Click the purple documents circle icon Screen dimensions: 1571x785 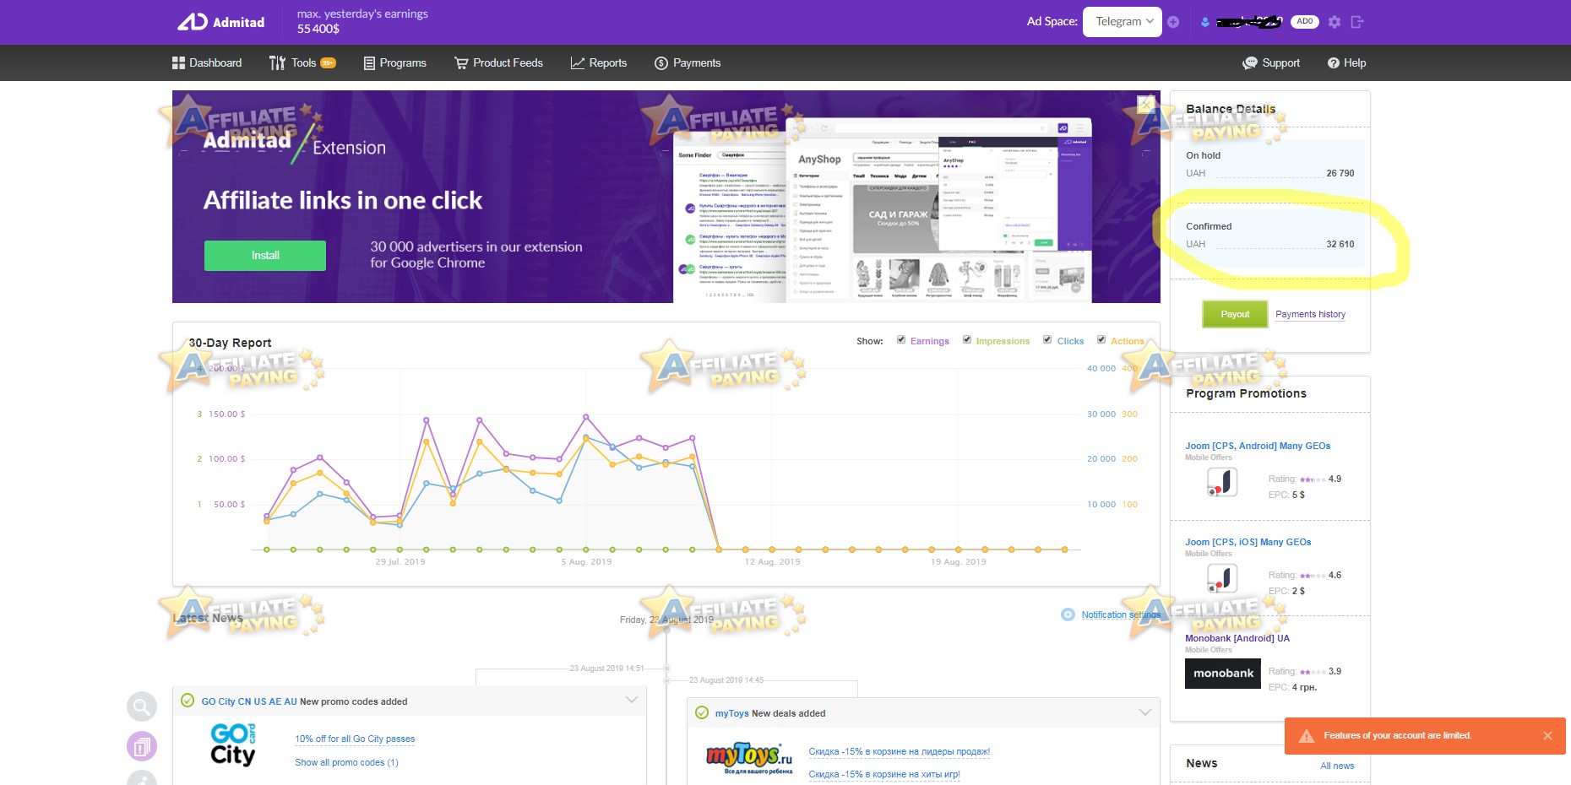(x=142, y=746)
